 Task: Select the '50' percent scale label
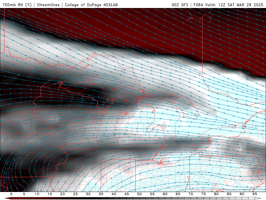click(139, 194)
